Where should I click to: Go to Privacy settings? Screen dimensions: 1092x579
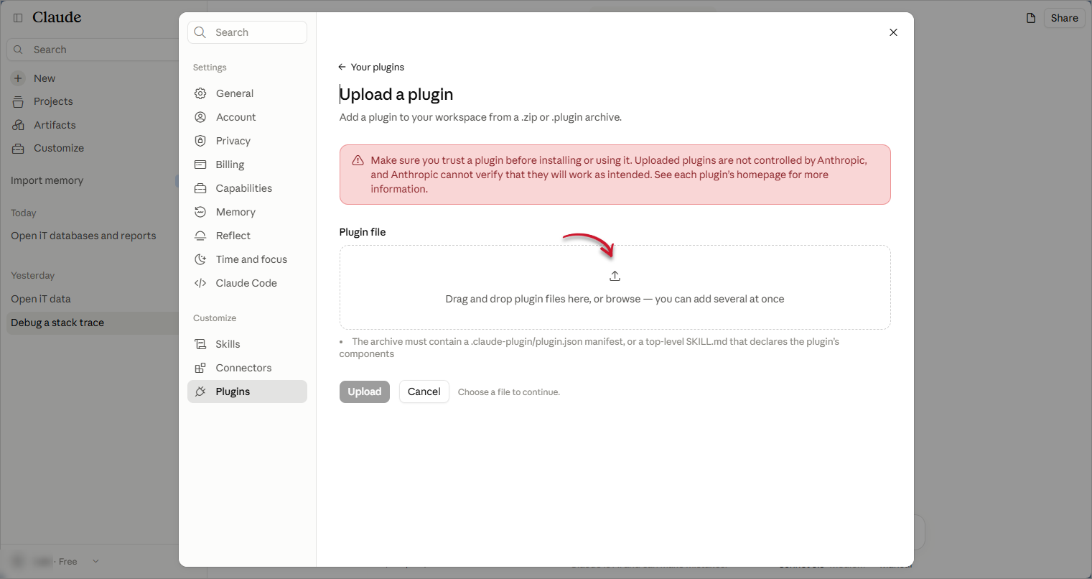(247, 141)
